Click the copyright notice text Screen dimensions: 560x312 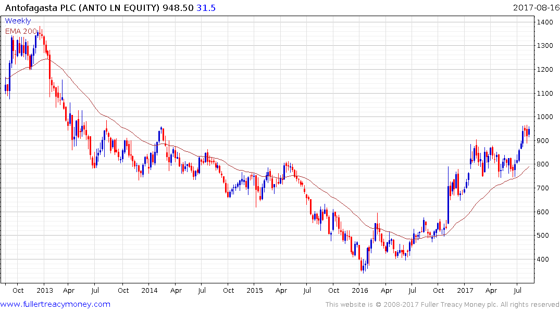442,305
